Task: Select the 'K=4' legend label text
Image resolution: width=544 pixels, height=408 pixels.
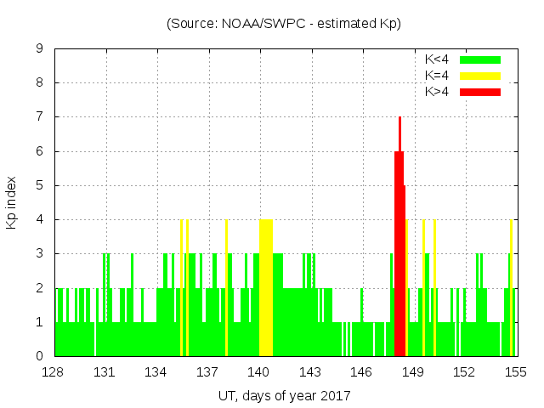Action: [438, 76]
